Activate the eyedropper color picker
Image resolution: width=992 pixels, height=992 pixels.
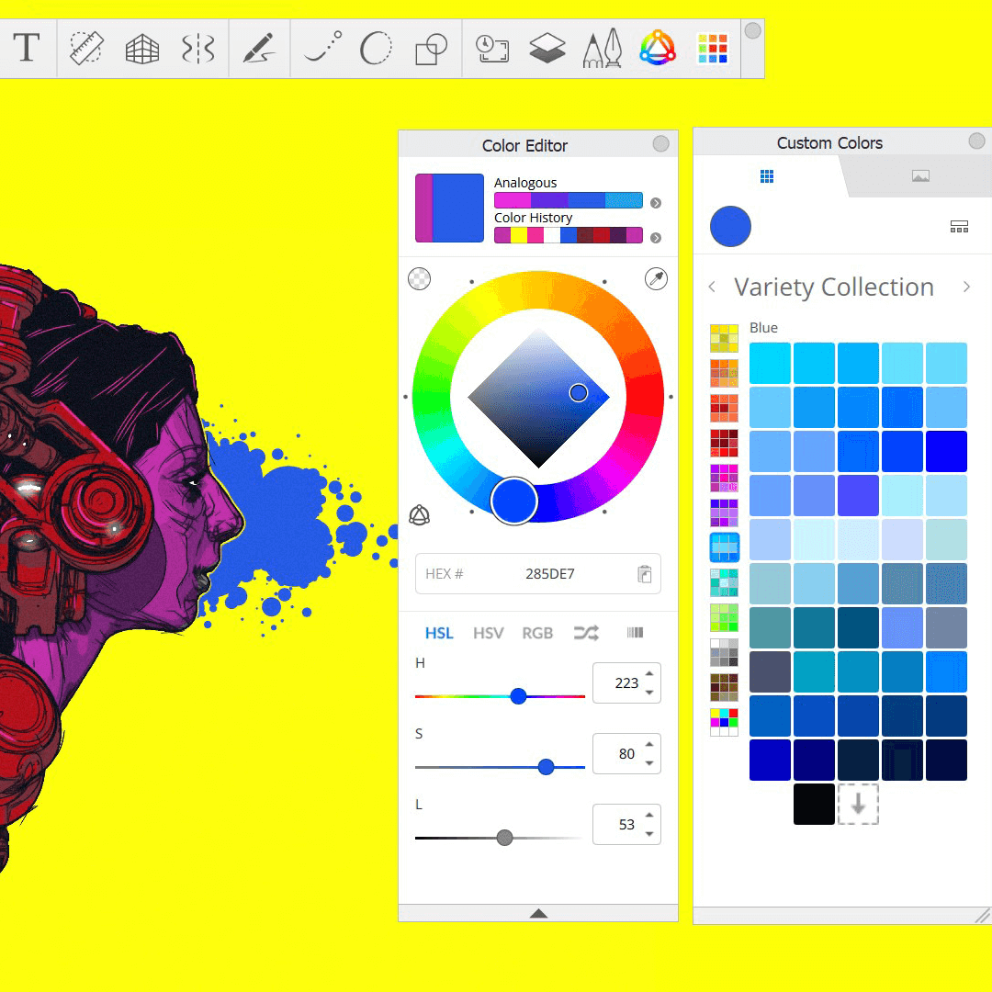click(656, 278)
